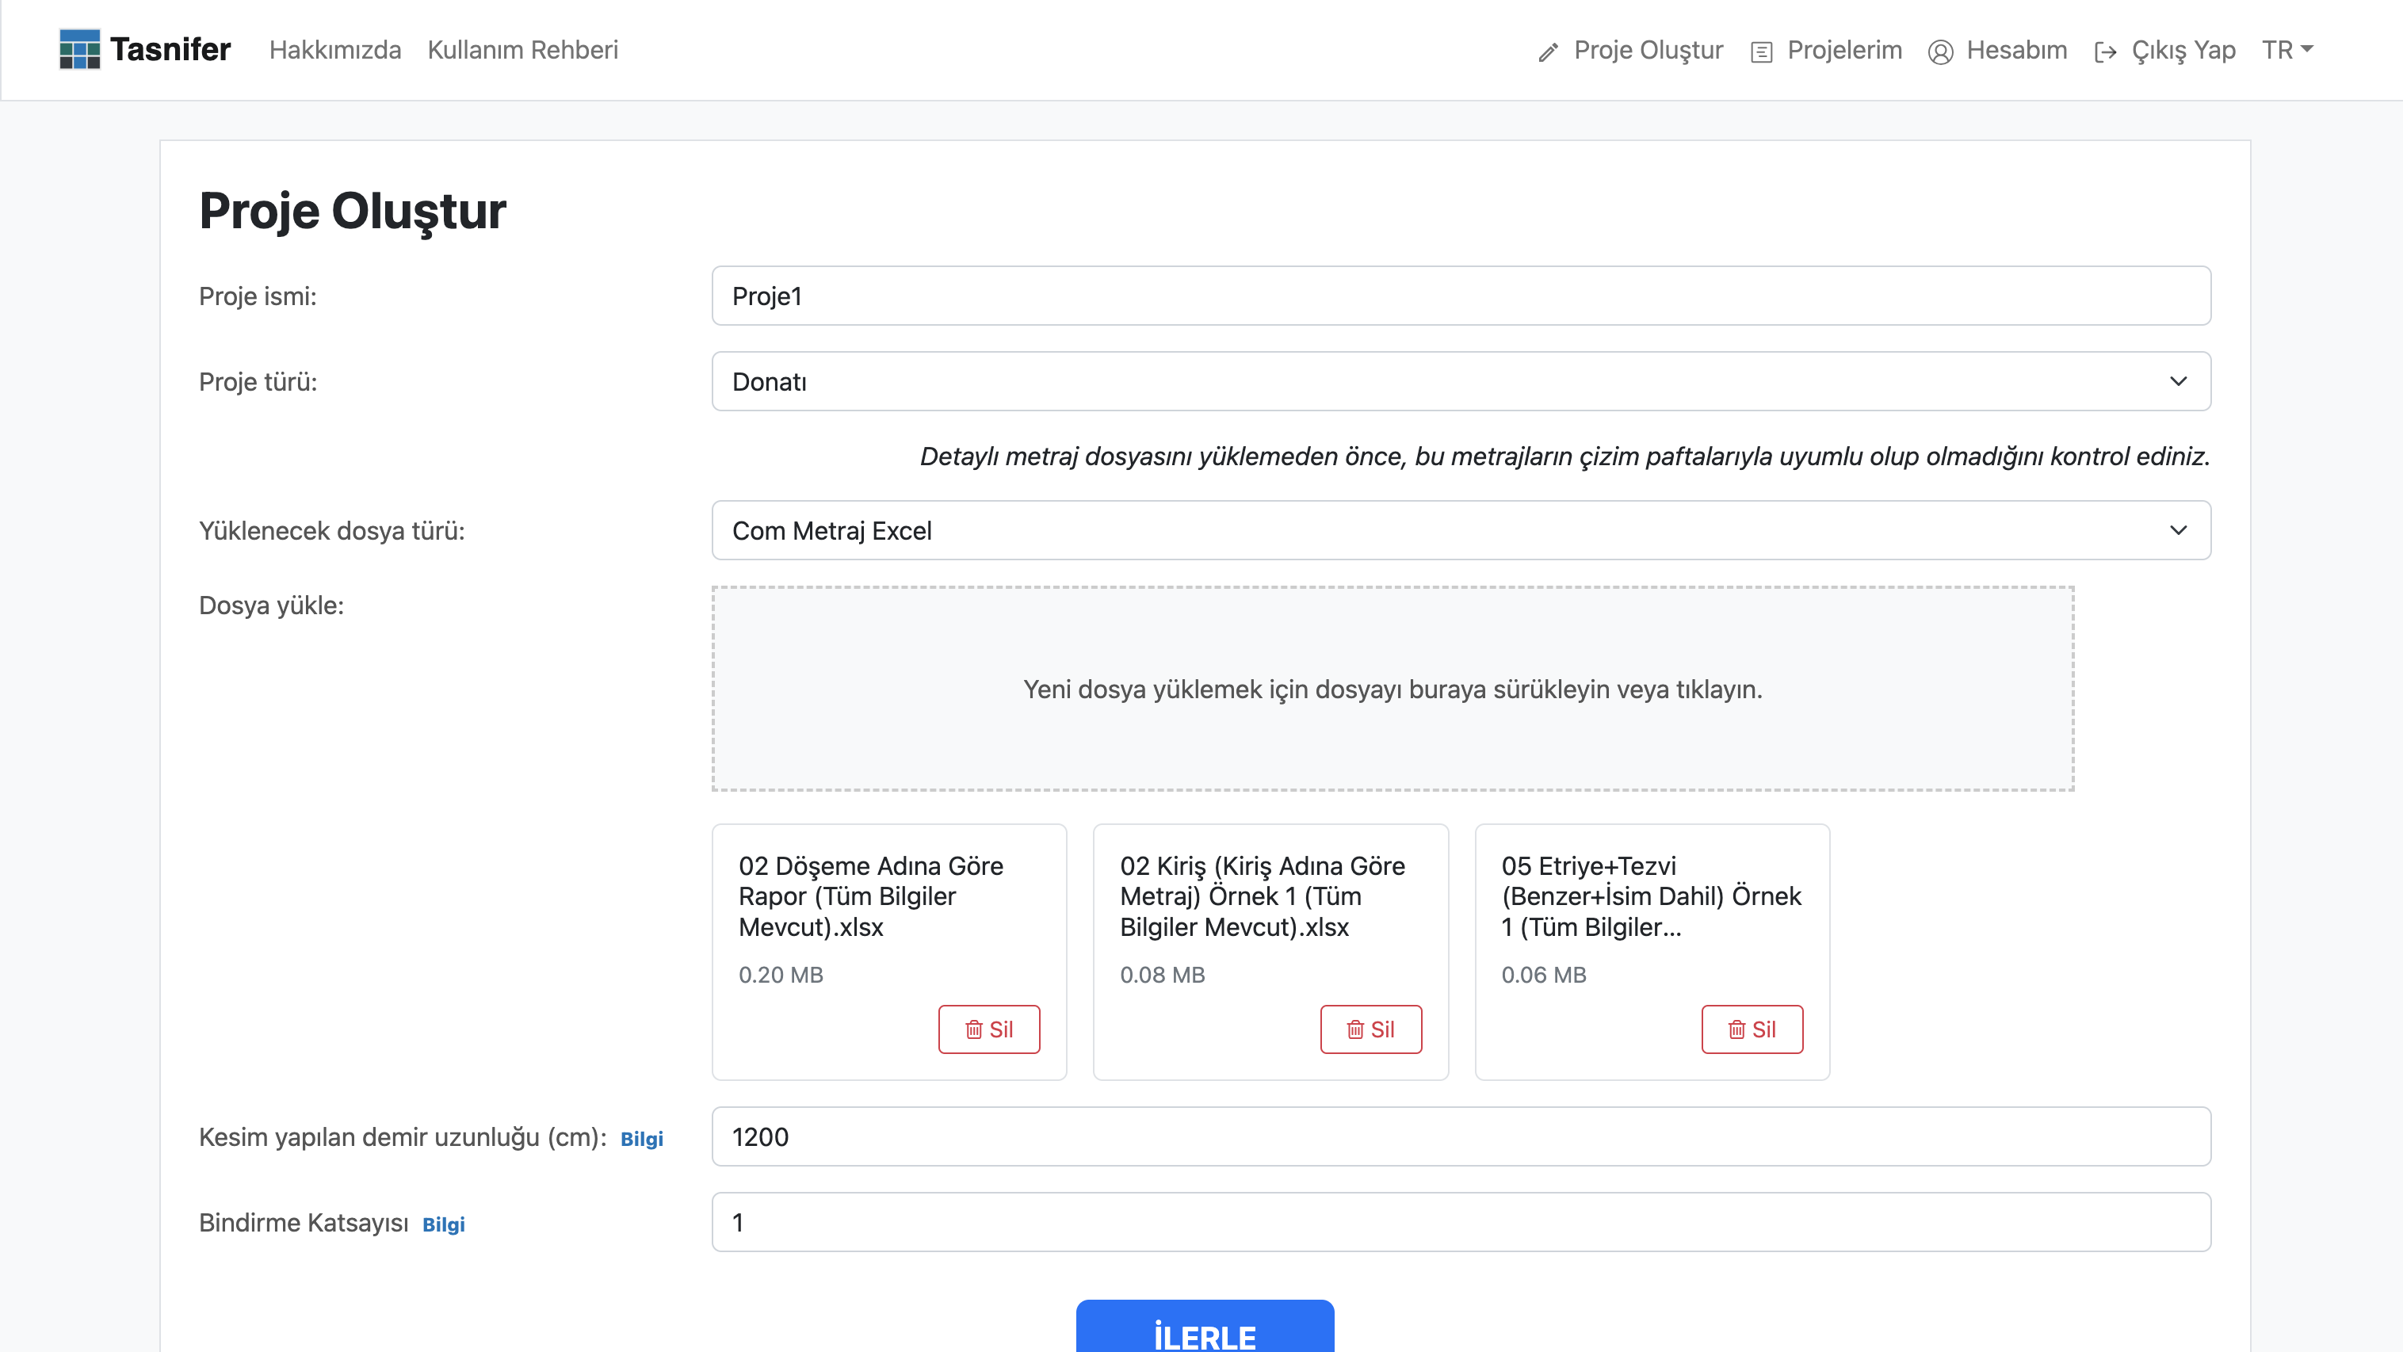
Task: Log out via Çıkış Yap
Action: coord(2183,49)
